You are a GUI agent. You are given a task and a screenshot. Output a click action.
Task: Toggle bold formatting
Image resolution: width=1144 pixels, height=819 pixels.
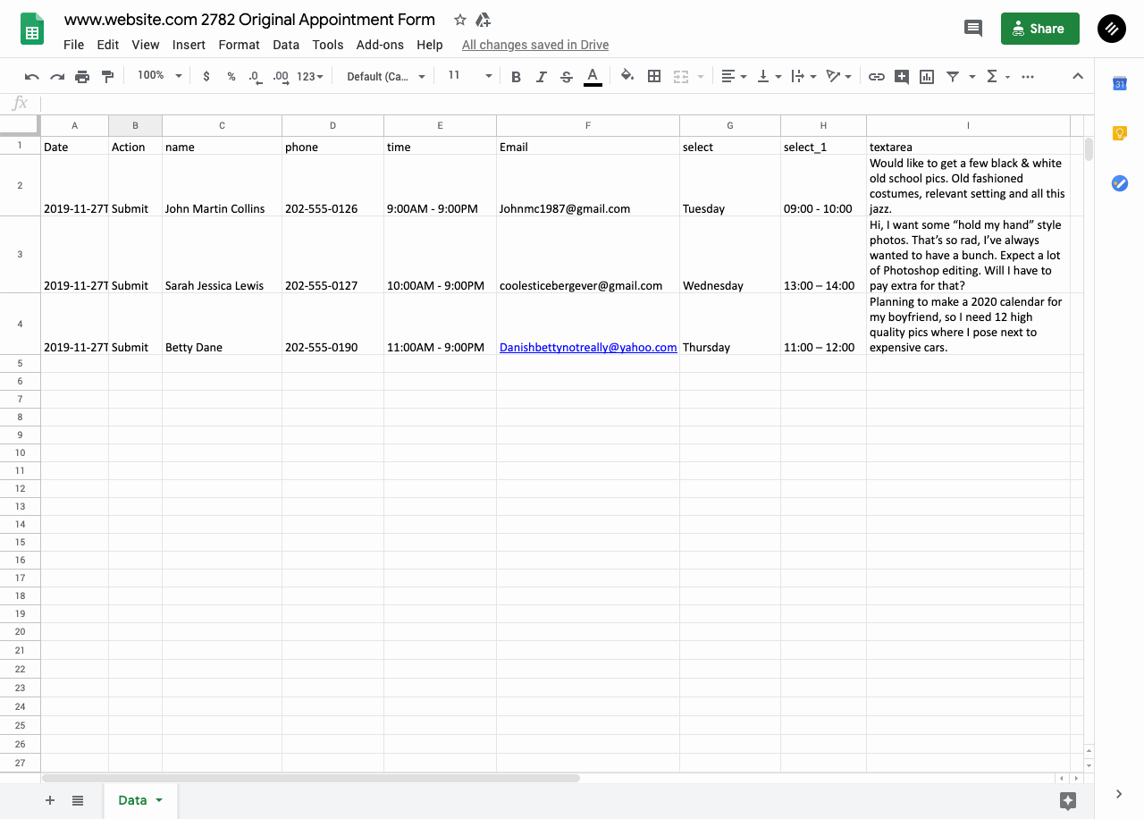(x=516, y=77)
